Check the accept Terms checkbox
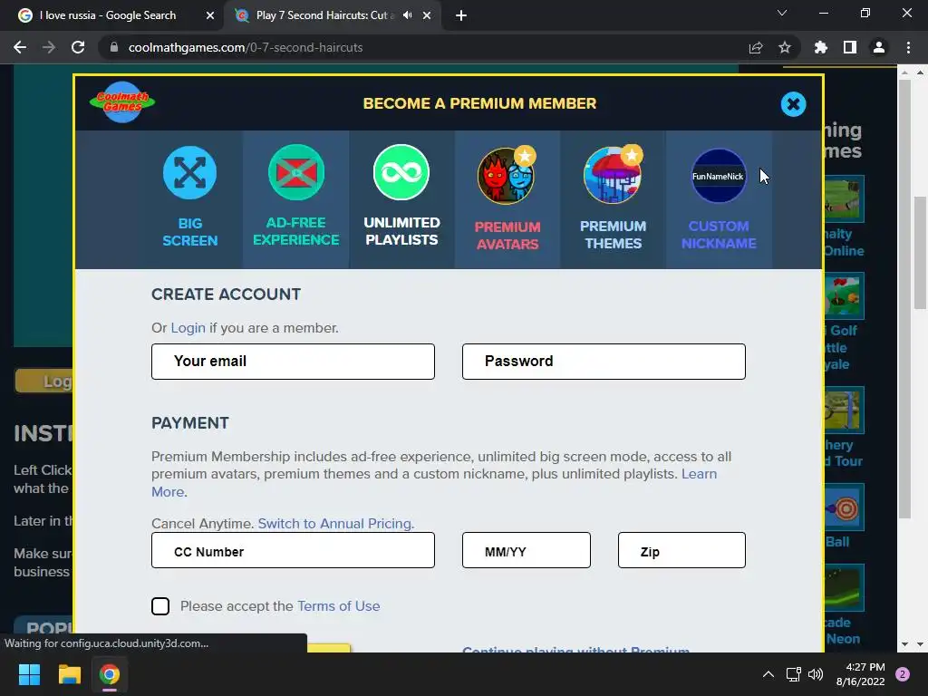The image size is (928, 696). tap(160, 606)
